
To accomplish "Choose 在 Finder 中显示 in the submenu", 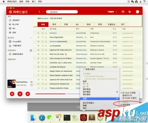I will pos(129,98).
